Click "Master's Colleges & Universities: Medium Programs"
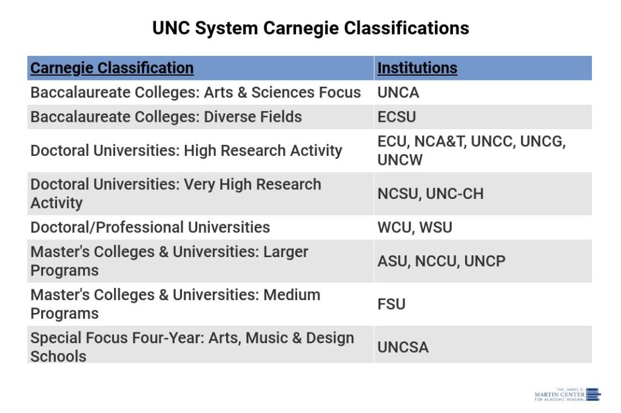Viewport: 621px width, 413px height. pos(175,304)
